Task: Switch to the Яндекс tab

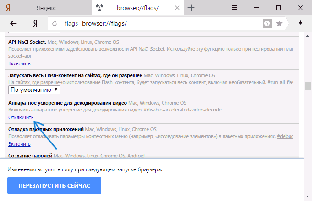Action: coord(46,8)
